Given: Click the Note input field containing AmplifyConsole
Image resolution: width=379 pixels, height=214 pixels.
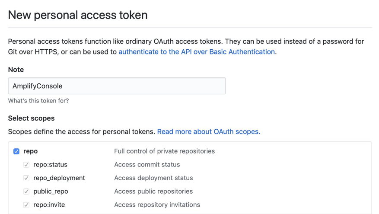Looking at the screenshot, I should pyautogui.click(x=117, y=86).
